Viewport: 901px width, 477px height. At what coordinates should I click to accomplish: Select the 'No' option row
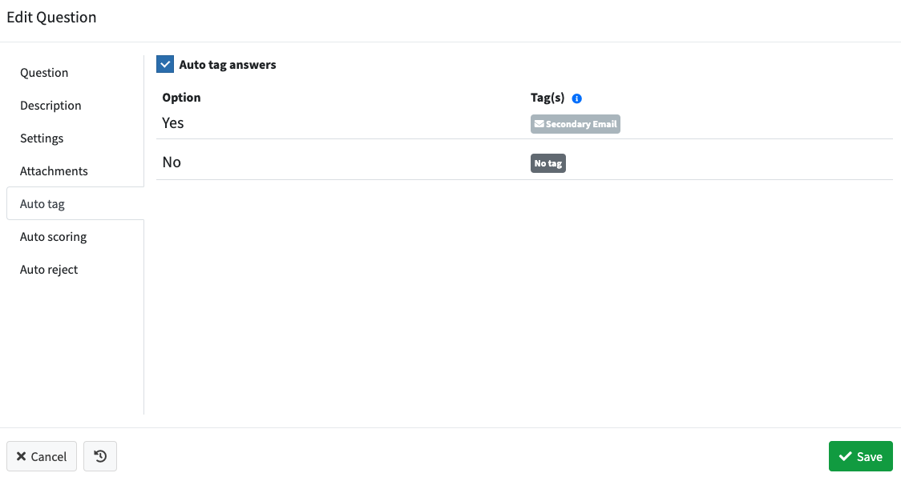pyautogui.click(x=524, y=160)
